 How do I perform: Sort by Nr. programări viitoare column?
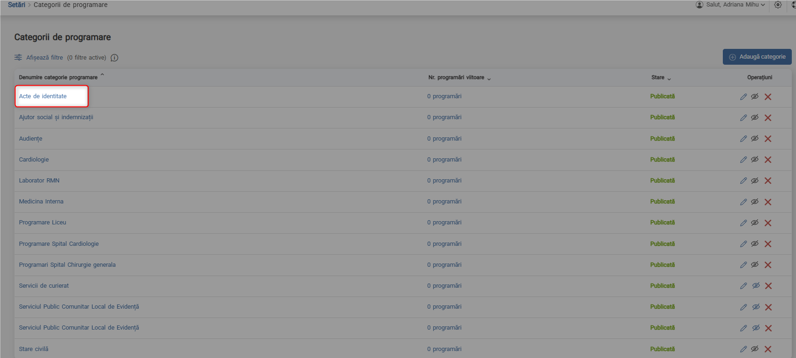(457, 77)
